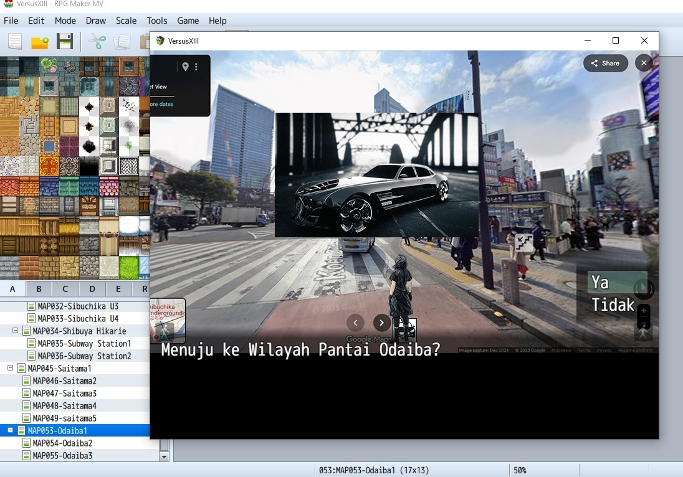This screenshot has height=477, width=683.
Task: Click the Cut scissors icon
Action: 97,42
